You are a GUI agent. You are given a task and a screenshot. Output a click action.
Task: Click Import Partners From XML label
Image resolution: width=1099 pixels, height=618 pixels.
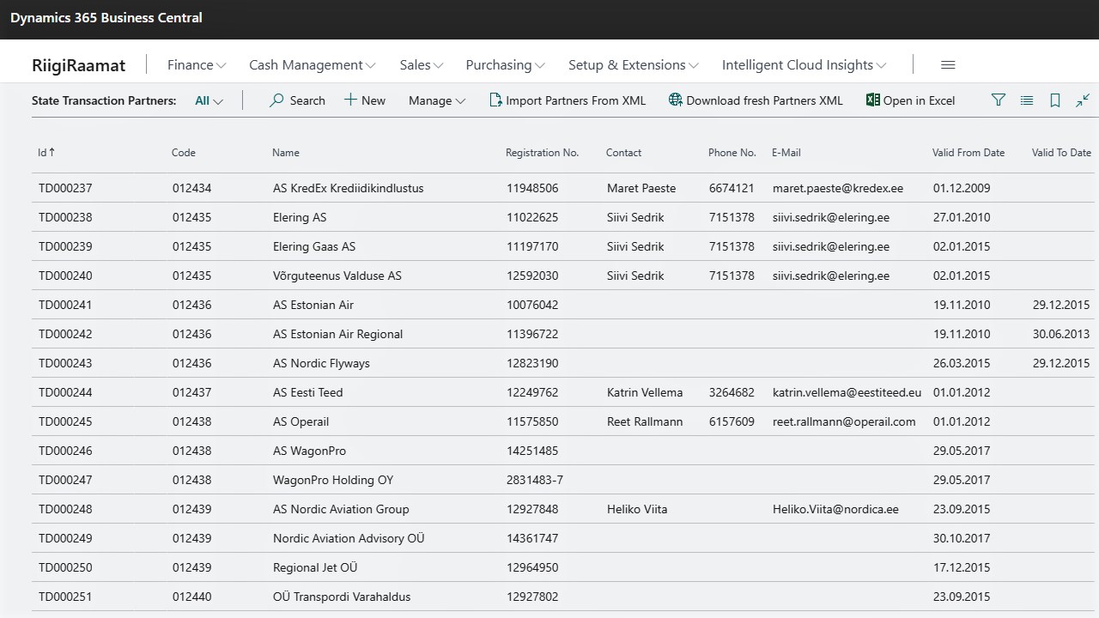tap(575, 100)
